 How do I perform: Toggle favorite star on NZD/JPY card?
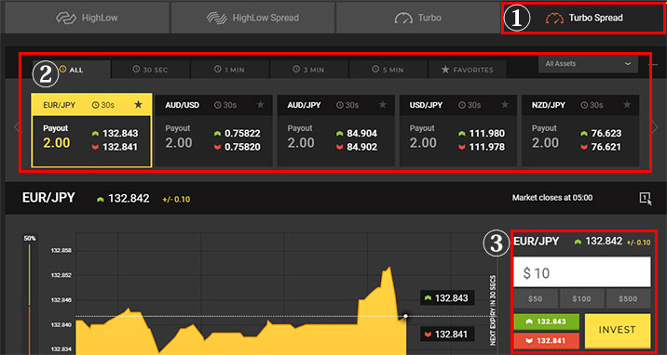click(x=627, y=105)
